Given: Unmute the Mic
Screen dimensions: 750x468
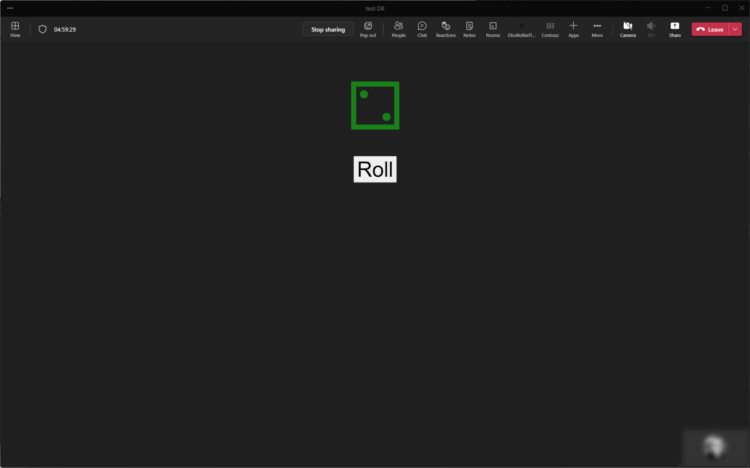Looking at the screenshot, I should (x=651, y=29).
